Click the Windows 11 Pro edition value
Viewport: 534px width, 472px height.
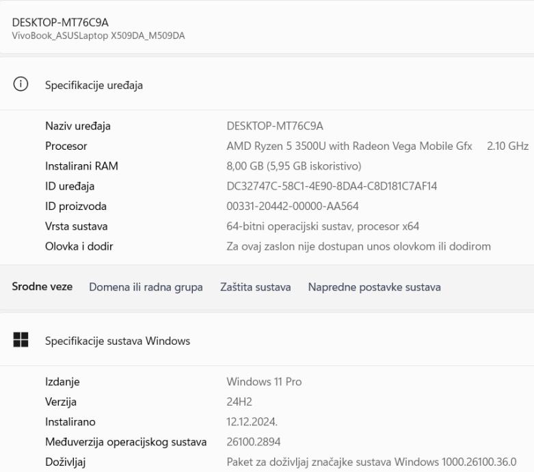264,382
